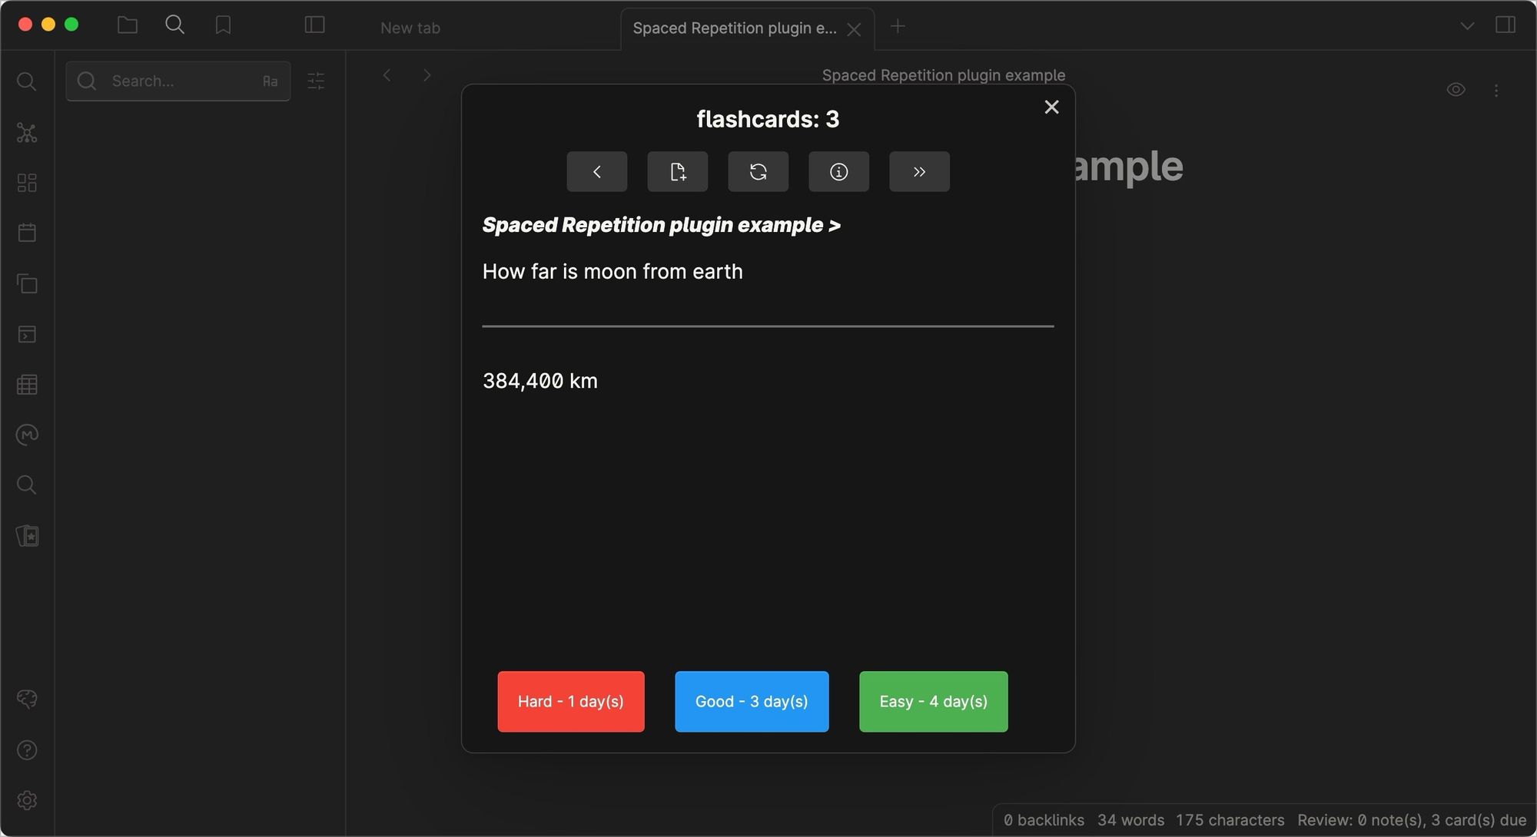
Task: Select Spaced Repetition plugin example tab
Action: click(734, 28)
